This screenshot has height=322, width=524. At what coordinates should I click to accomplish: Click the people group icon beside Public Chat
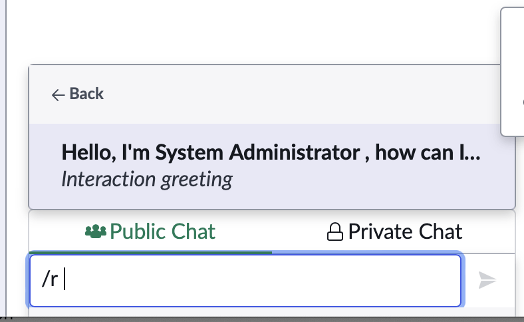(x=96, y=232)
